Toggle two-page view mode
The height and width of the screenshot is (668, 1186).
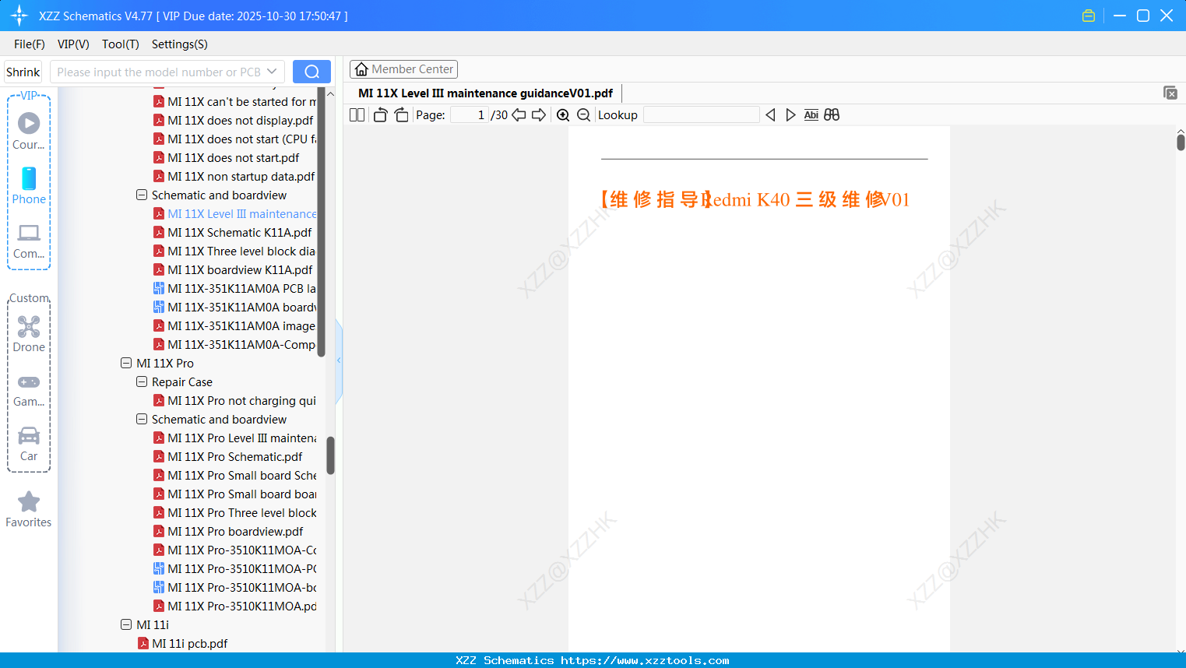pyautogui.click(x=356, y=114)
